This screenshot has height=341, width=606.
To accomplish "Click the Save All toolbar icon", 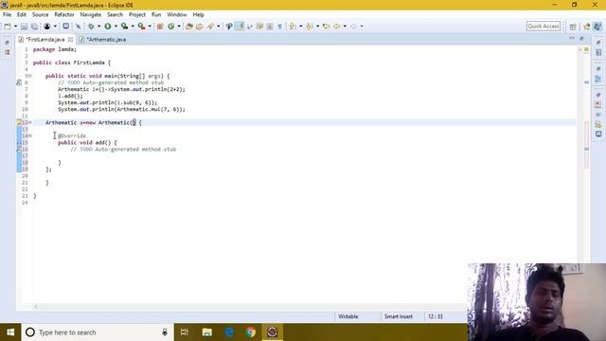I will coord(34,27).
